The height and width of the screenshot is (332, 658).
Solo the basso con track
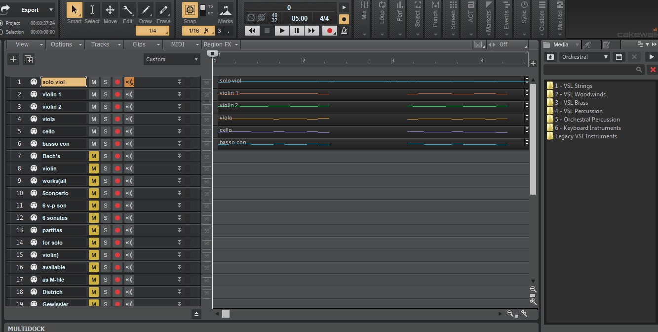[105, 144]
